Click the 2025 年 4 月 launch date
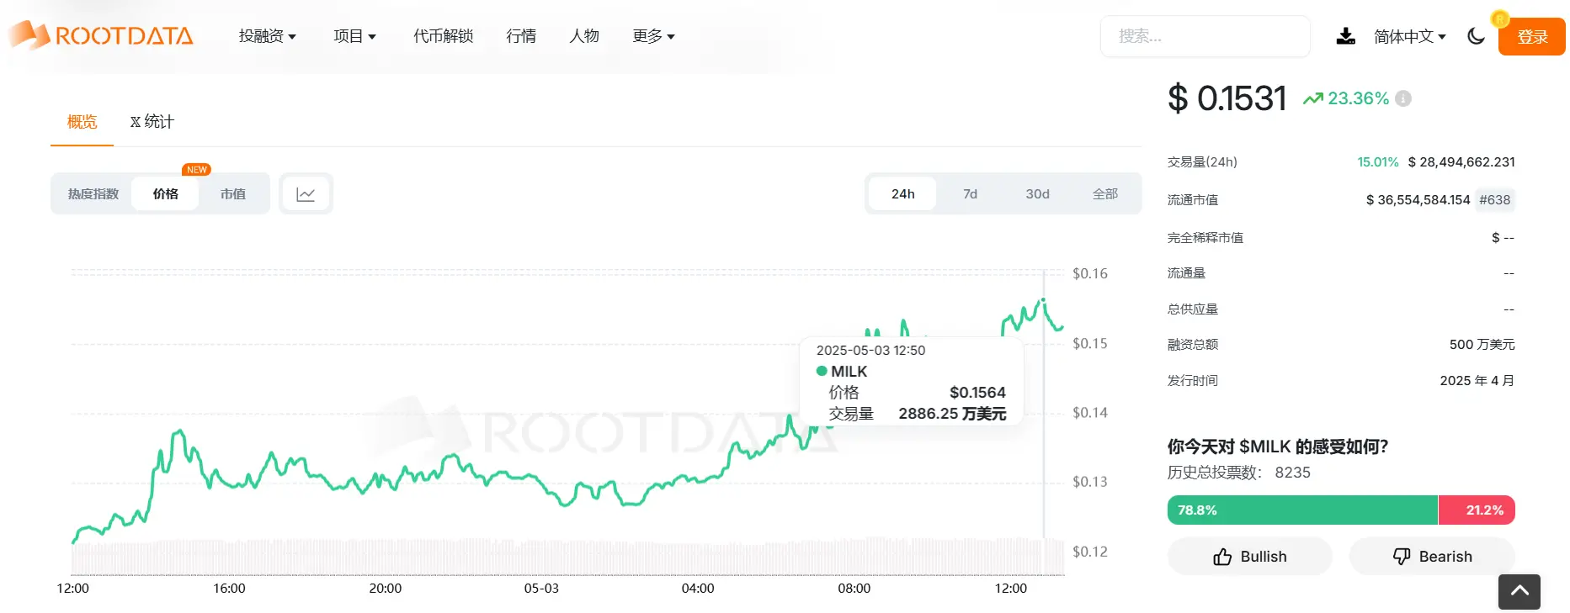1570x613 pixels. pyautogui.click(x=1477, y=381)
